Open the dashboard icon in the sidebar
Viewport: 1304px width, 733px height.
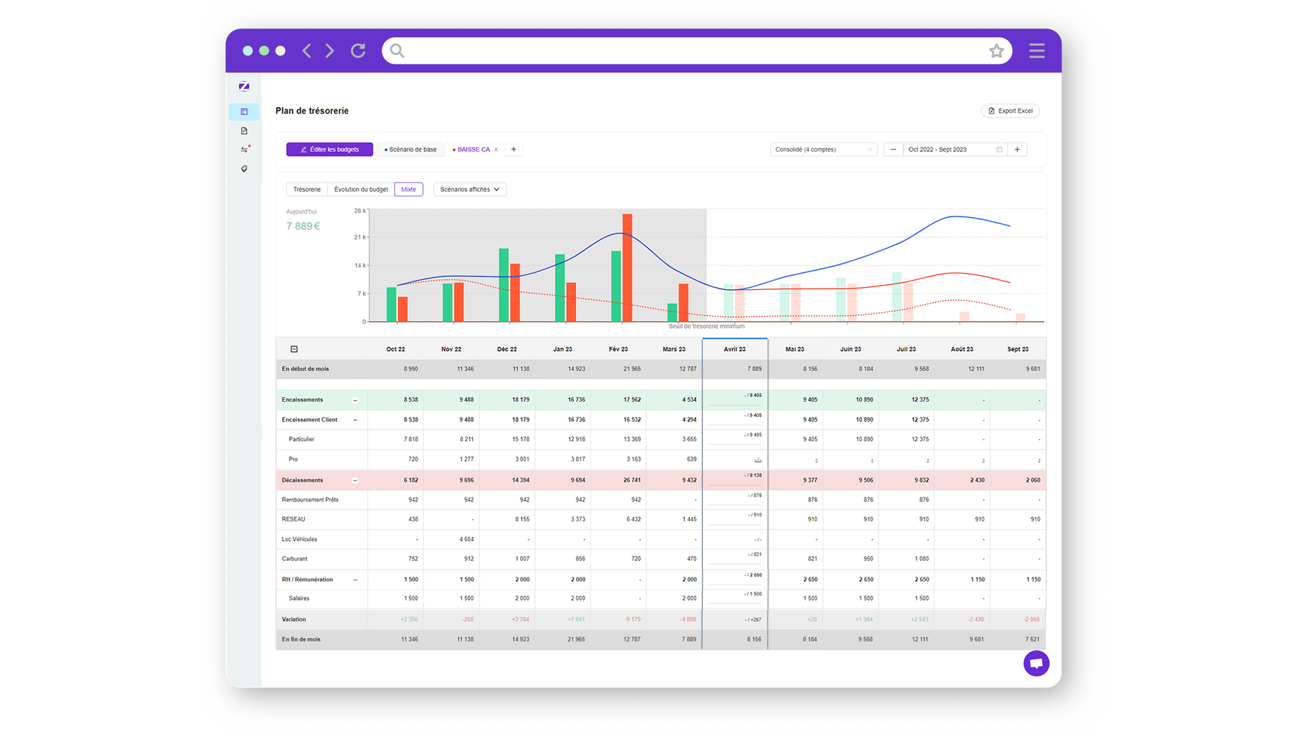244,111
